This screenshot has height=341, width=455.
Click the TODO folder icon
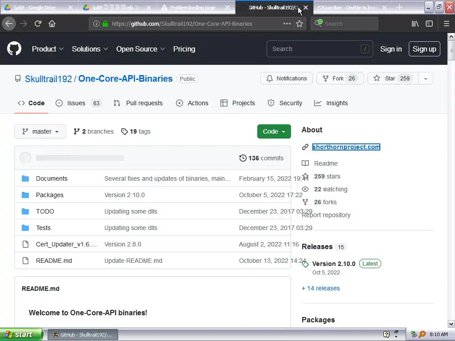[x=25, y=211]
